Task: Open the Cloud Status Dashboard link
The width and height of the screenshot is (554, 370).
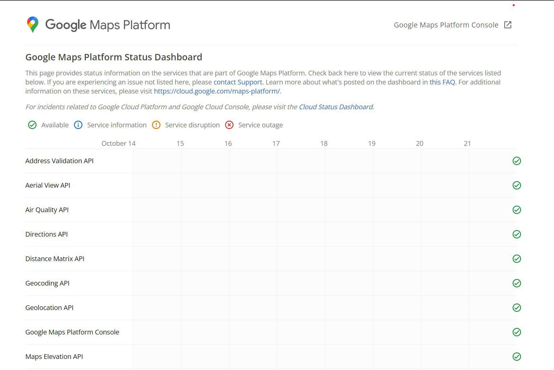Action: [336, 107]
